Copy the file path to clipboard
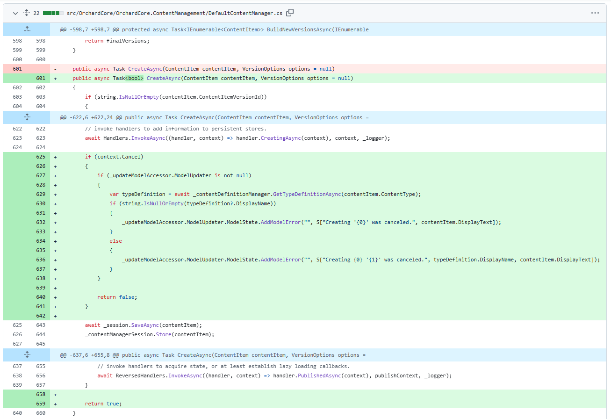The height and width of the screenshot is (419, 611). point(290,13)
